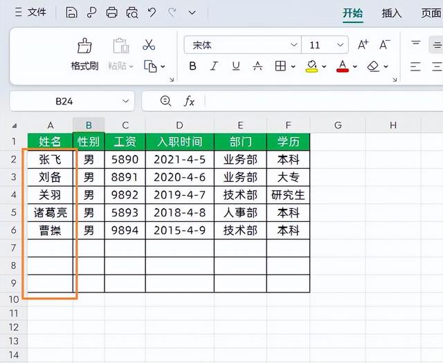
Task: Switch to the 开始 tab
Action: pyautogui.click(x=352, y=13)
